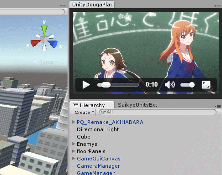Open the SaikyoUnityExt tab
The width and height of the screenshot is (222, 175).
pos(137,105)
